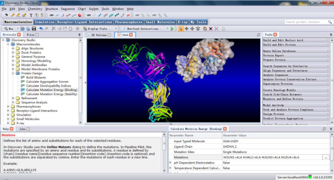Open Display Style dropdown
Image resolution: width=334 pixels, height=180 pixels.
[x=116, y=28]
